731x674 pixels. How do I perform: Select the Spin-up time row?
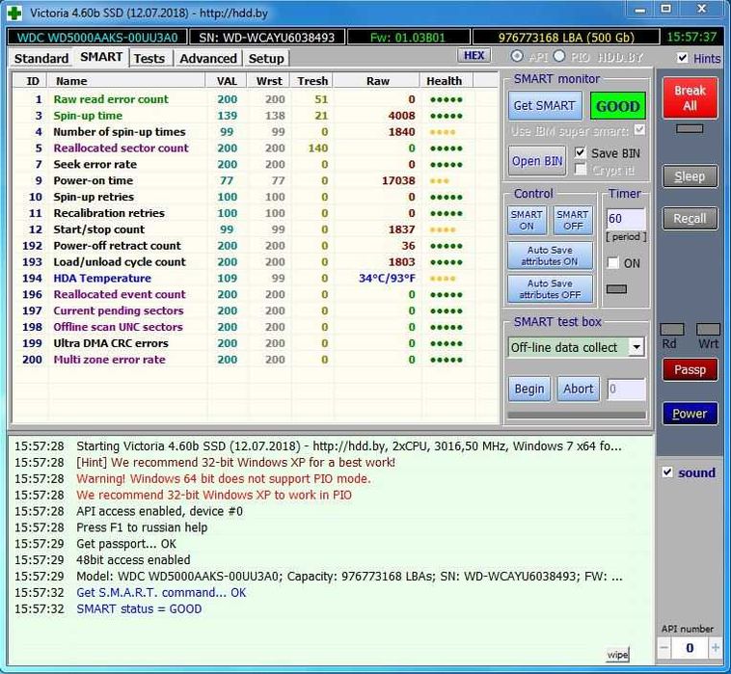click(255, 116)
